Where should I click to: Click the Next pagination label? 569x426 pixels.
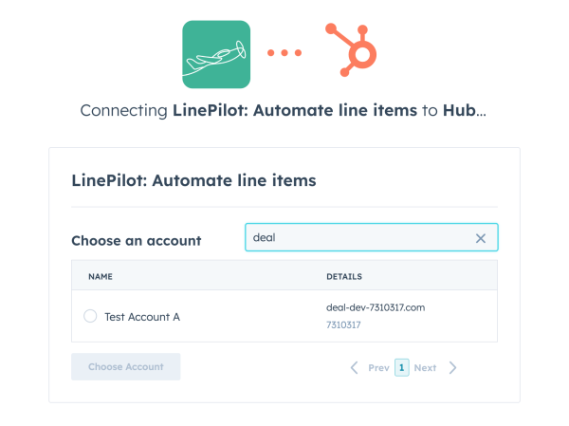(x=425, y=368)
